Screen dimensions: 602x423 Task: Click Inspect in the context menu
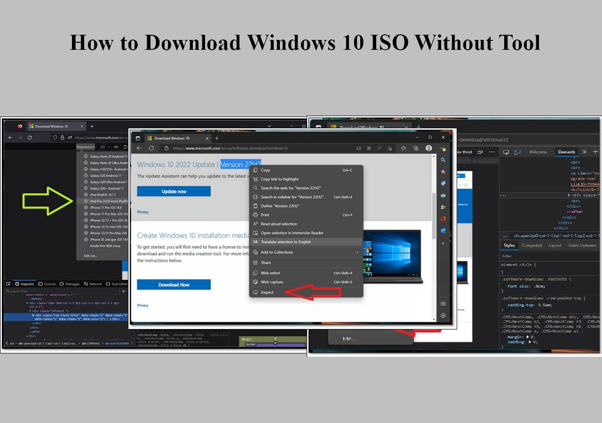pos(306,292)
